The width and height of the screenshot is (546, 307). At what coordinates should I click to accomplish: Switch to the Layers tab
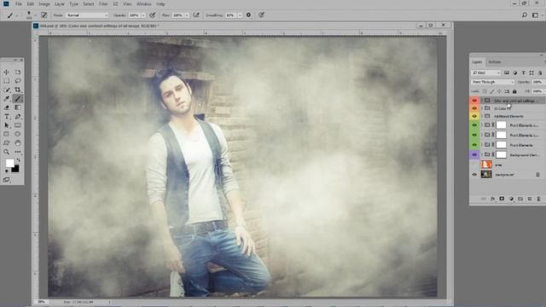(477, 62)
